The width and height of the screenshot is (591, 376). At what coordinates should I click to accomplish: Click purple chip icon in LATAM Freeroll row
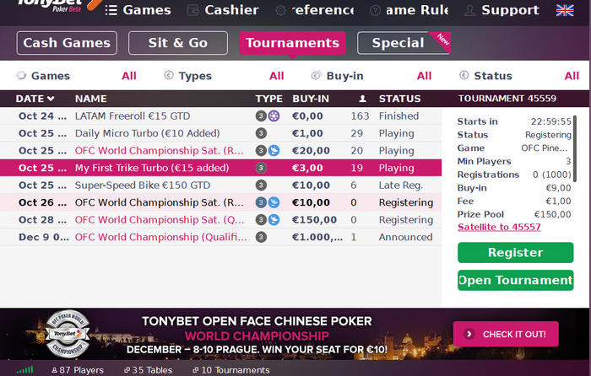pos(274,115)
